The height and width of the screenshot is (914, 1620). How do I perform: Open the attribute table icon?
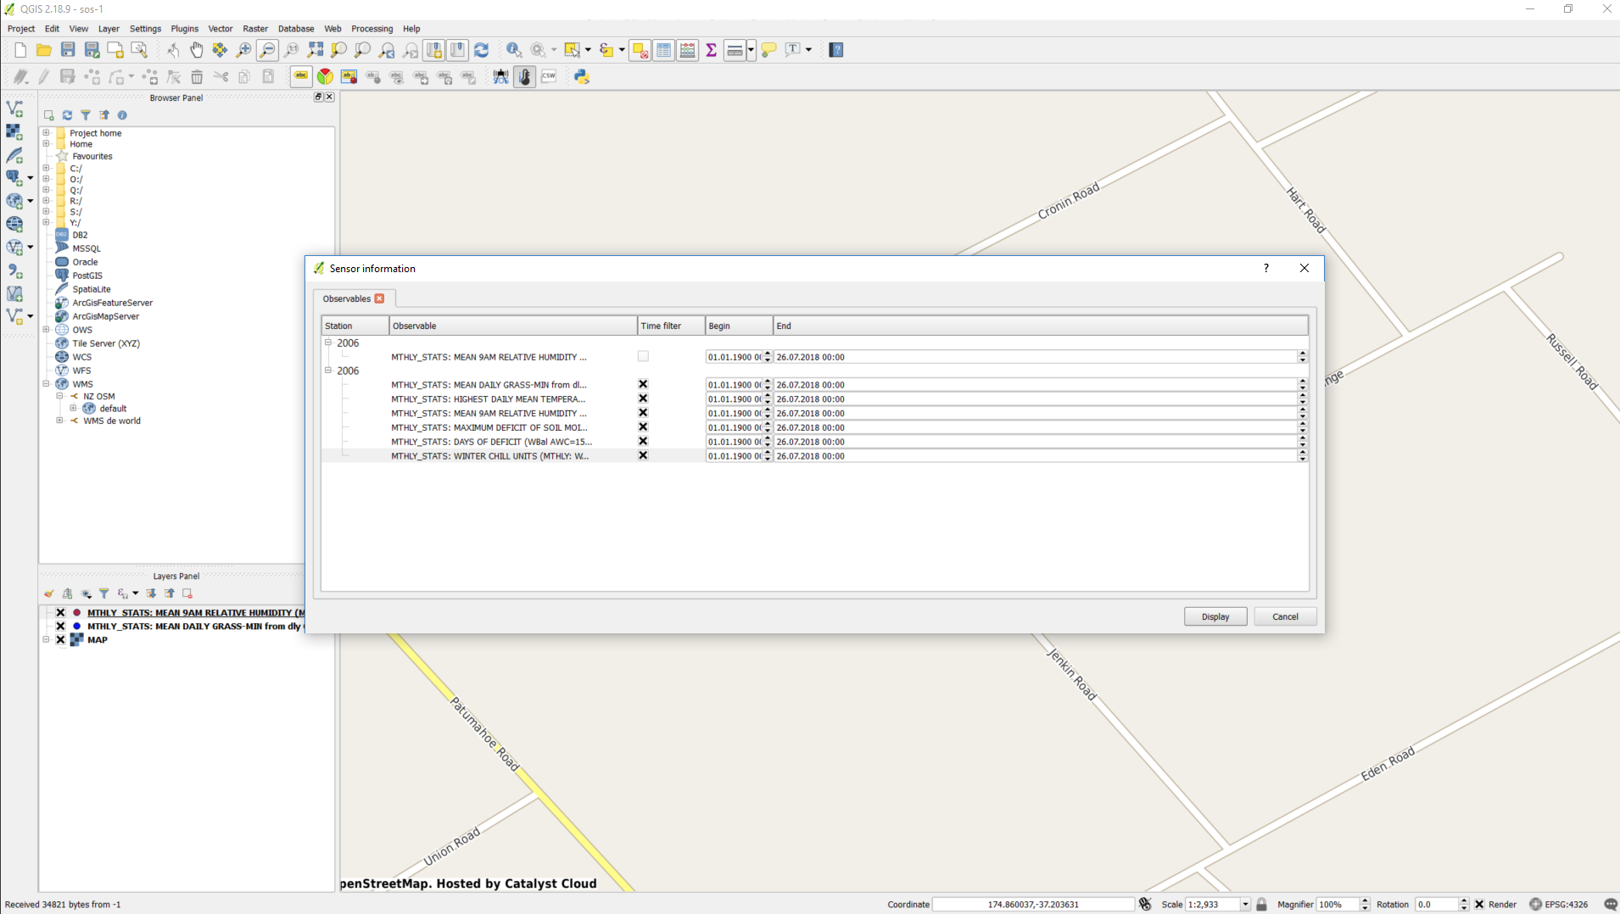[x=664, y=50]
